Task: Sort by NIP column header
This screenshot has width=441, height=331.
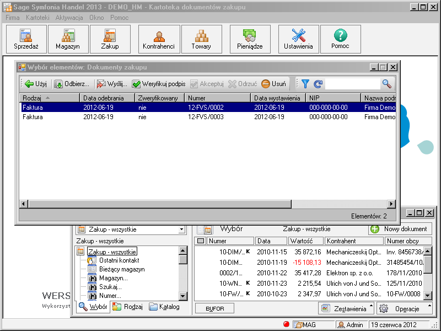Action: click(x=334, y=98)
